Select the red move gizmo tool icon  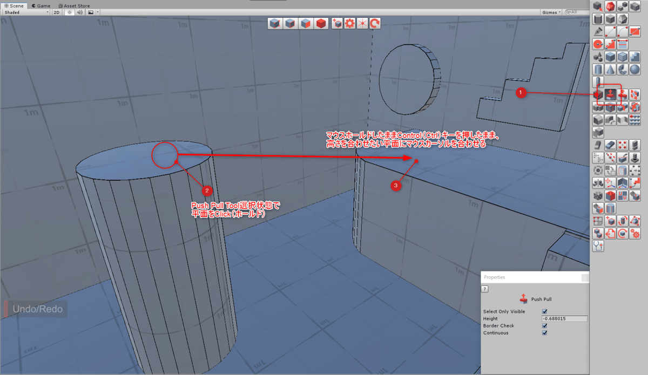(x=611, y=183)
